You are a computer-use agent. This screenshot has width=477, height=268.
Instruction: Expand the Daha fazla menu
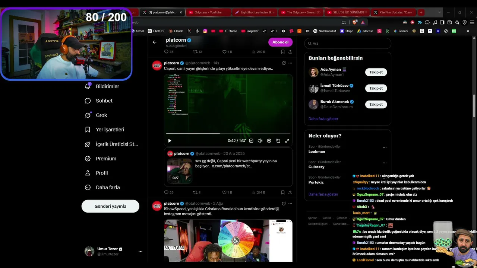click(x=102, y=188)
